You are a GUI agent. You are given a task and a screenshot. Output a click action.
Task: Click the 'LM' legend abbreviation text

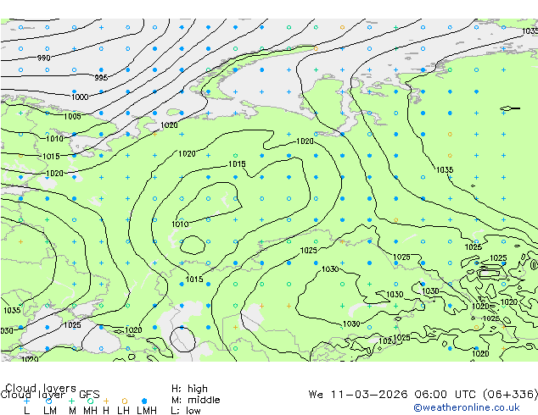[x=50, y=411]
